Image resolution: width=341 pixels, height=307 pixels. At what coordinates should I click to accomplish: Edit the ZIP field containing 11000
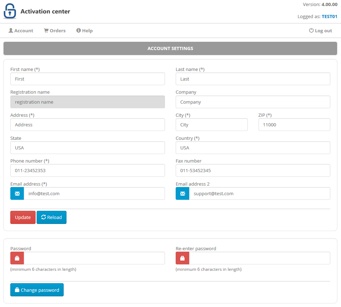294,125
